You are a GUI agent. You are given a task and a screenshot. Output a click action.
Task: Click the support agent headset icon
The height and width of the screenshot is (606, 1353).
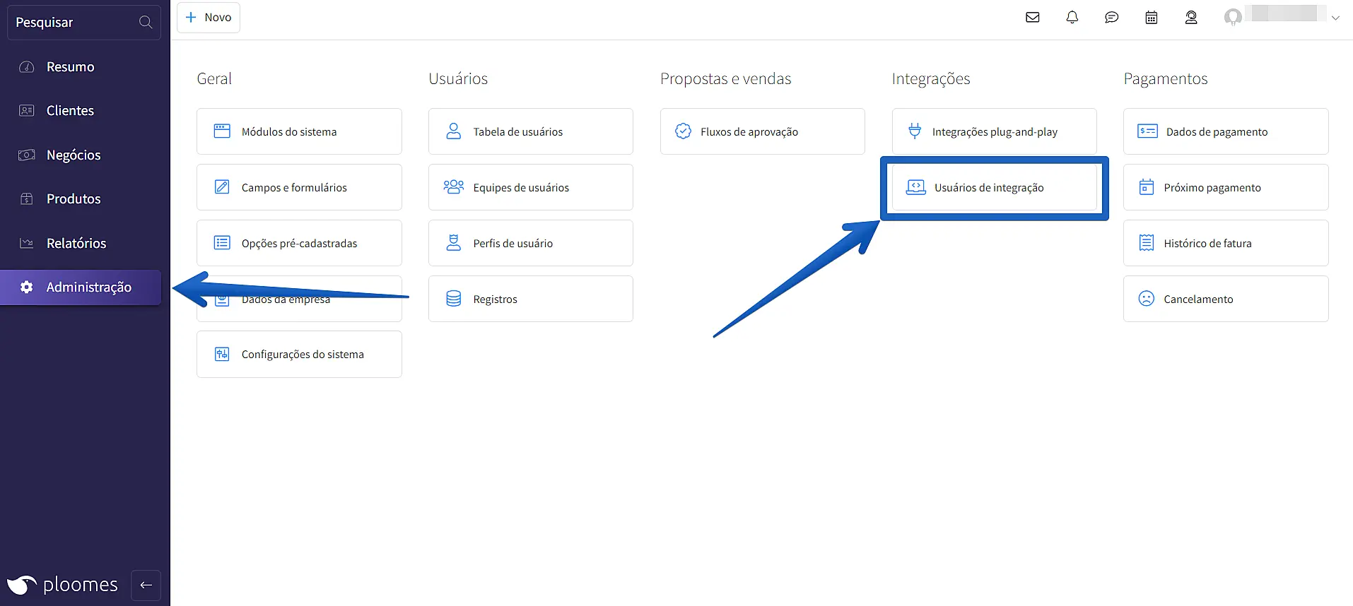(1191, 18)
